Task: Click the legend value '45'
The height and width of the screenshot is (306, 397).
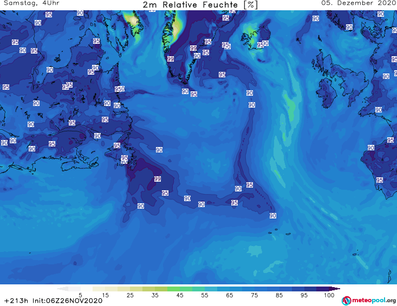Action: pyautogui.click(x=180, y=295)
